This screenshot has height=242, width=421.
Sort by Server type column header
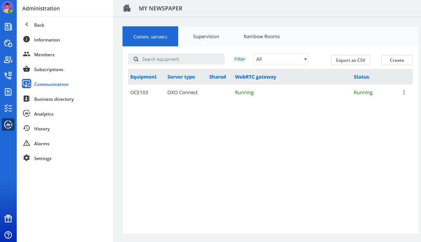pos(181,77)
